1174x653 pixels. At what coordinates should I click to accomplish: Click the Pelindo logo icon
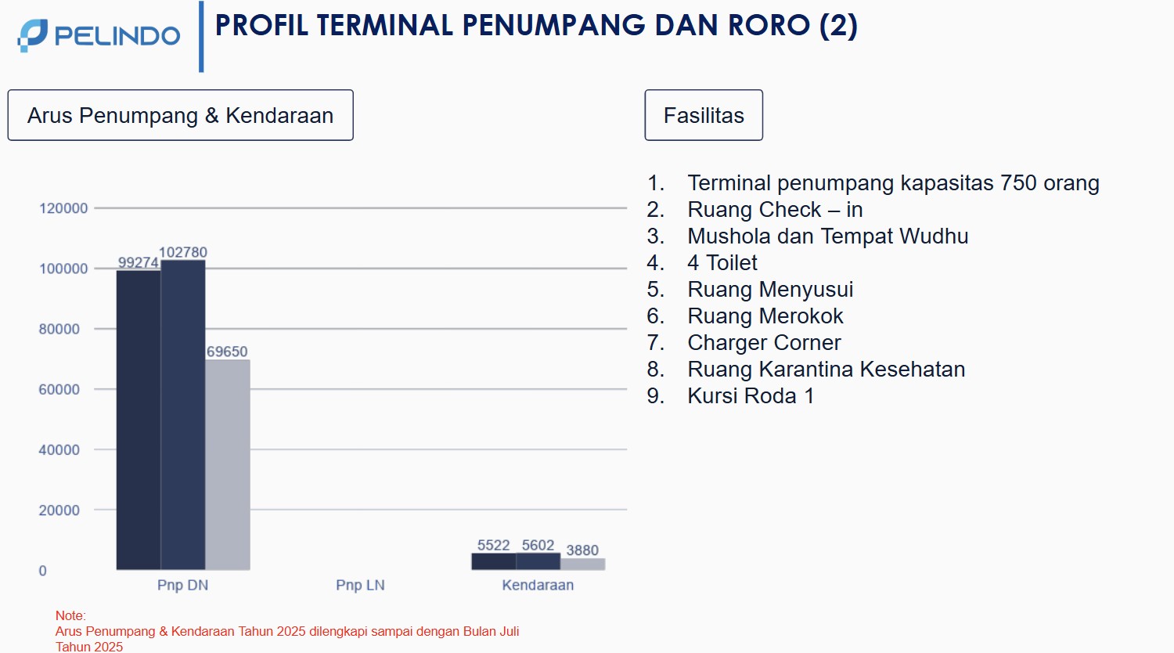coord(33,35)
